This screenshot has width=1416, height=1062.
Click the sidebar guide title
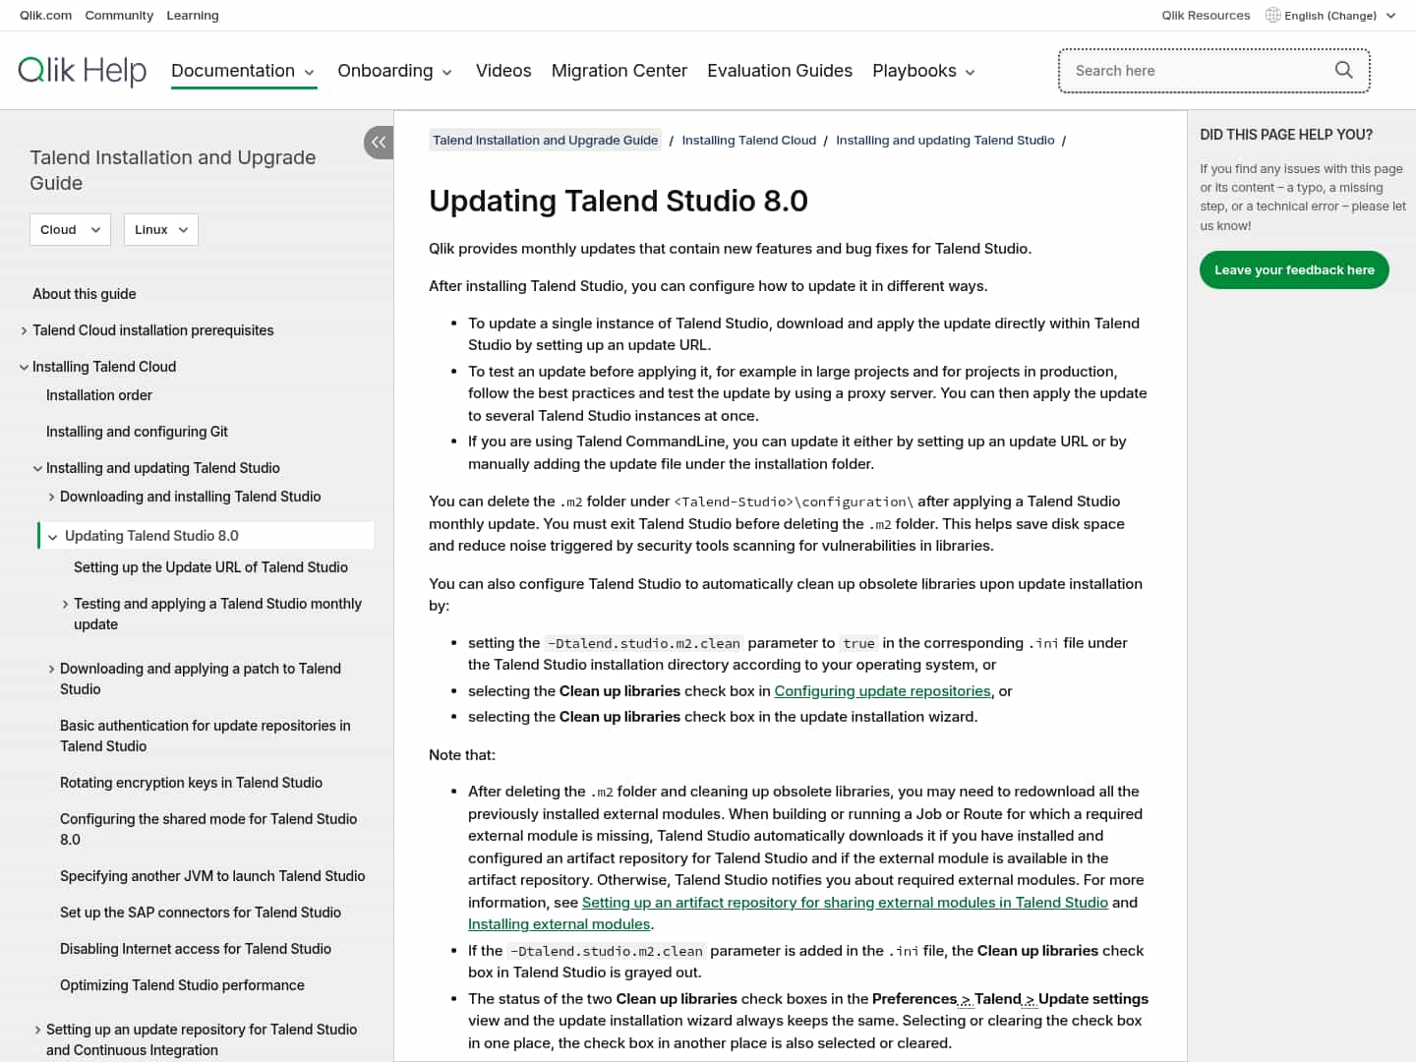click(173, 170)
